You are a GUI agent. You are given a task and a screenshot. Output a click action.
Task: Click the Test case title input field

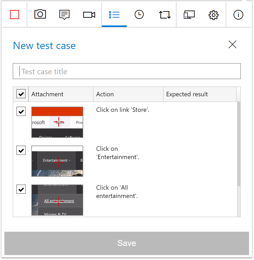[127, 71]
